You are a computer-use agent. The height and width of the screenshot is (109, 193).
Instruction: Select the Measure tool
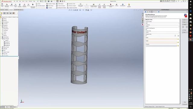(x=11, y=5)
